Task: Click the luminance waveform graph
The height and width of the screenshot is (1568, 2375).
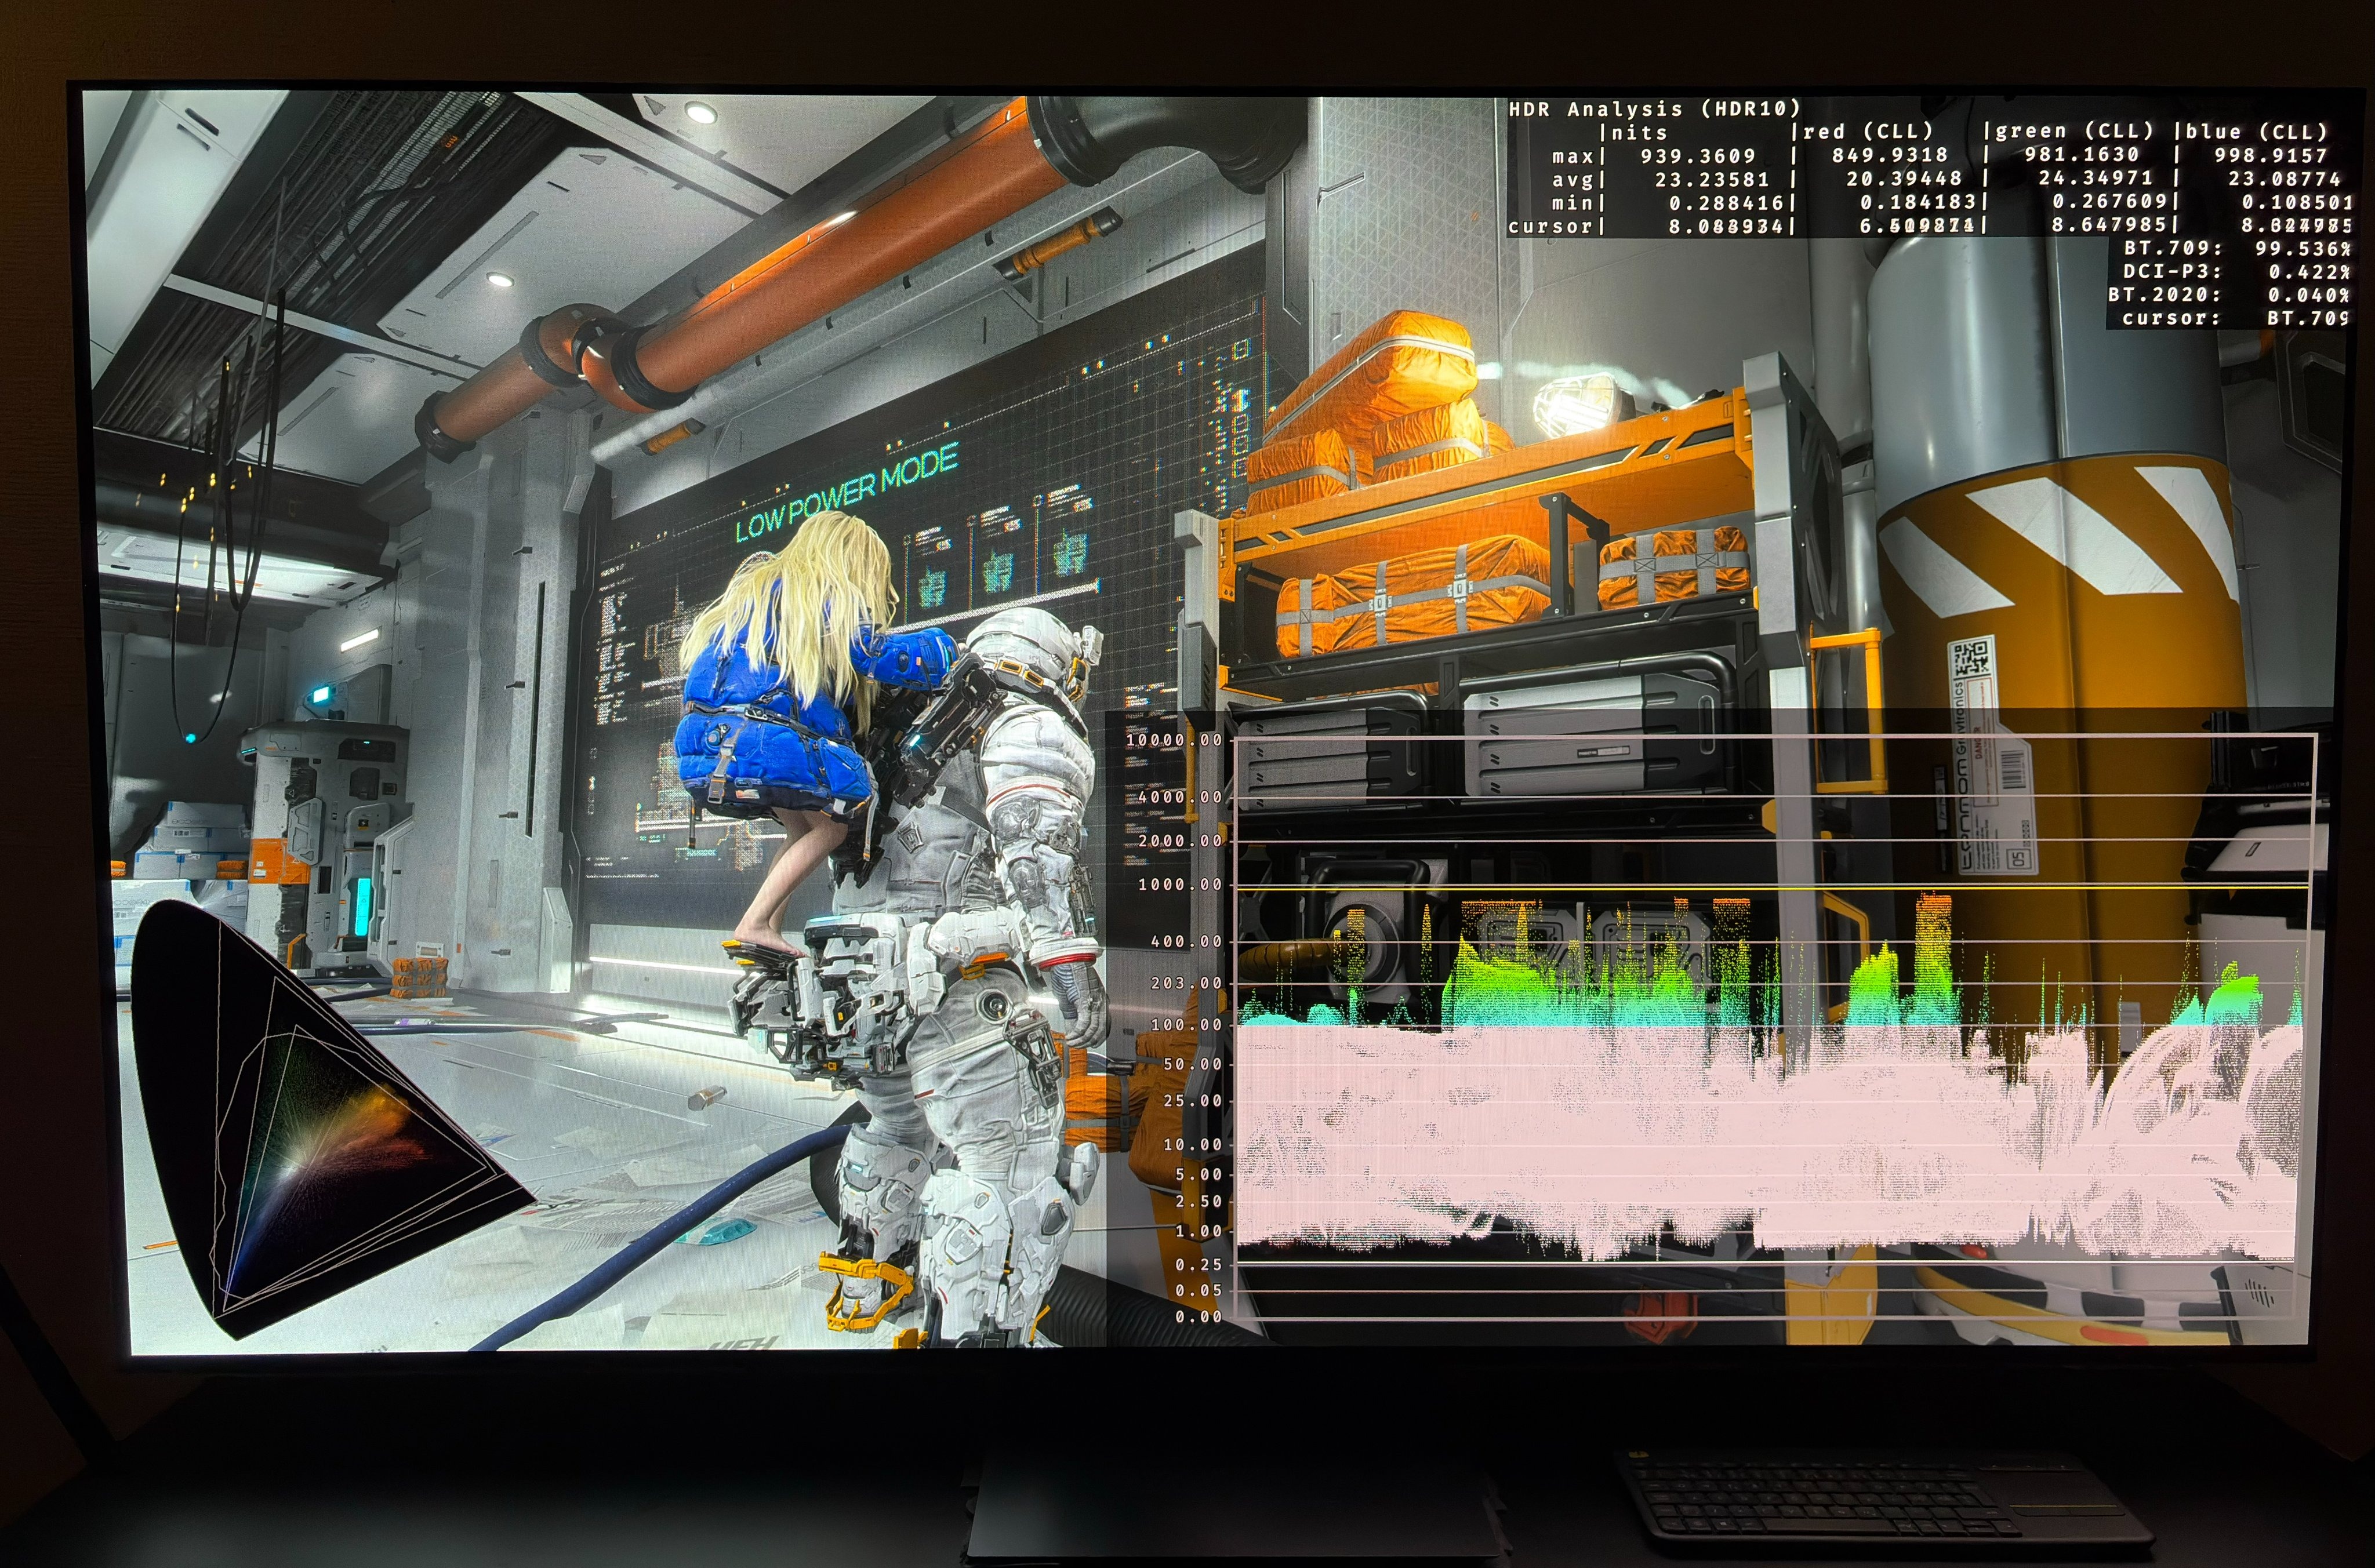Action: tap(1776, 1026)
